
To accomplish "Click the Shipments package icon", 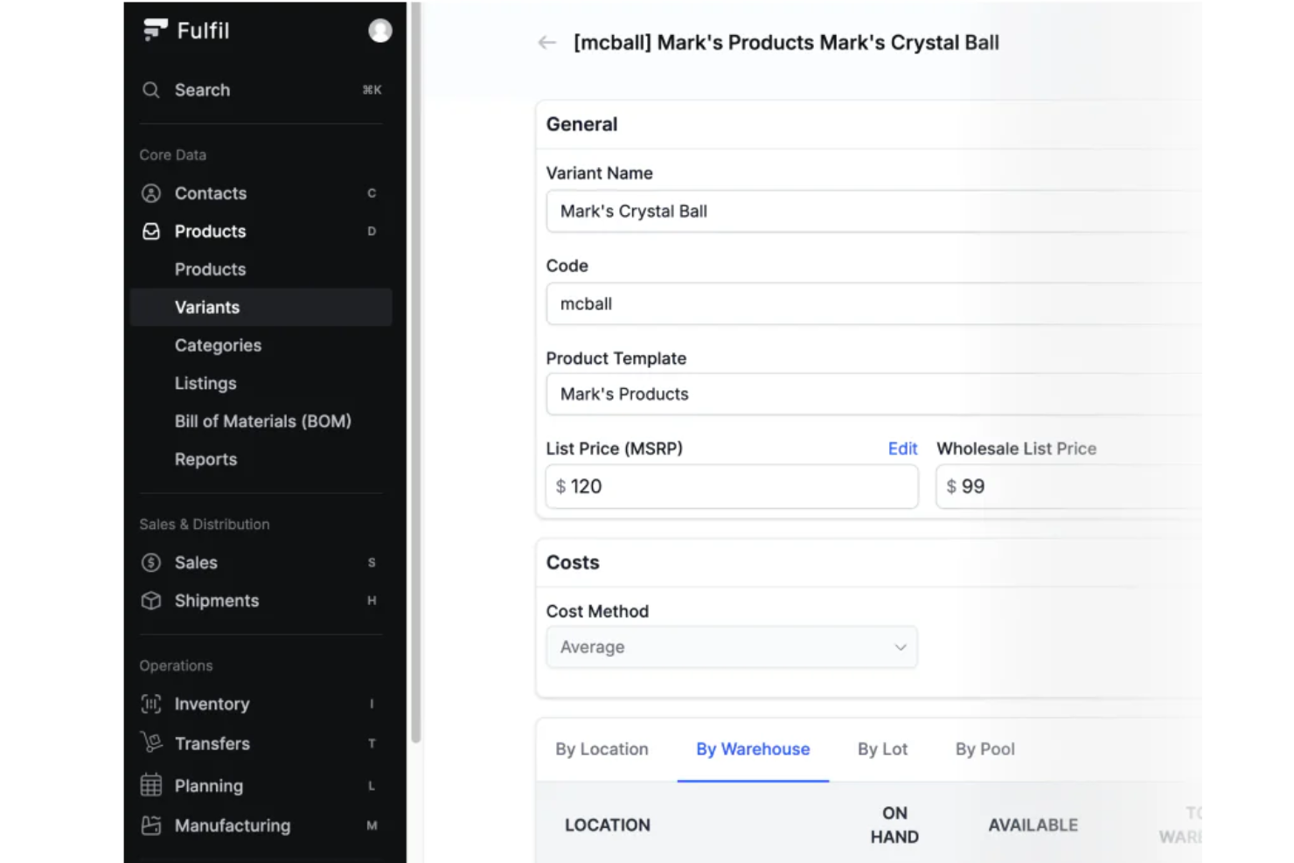I will 150,601.
